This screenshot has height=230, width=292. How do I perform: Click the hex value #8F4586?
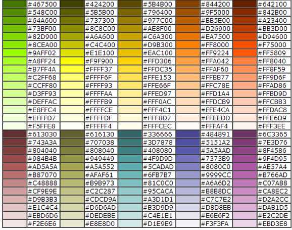point(272,151)
